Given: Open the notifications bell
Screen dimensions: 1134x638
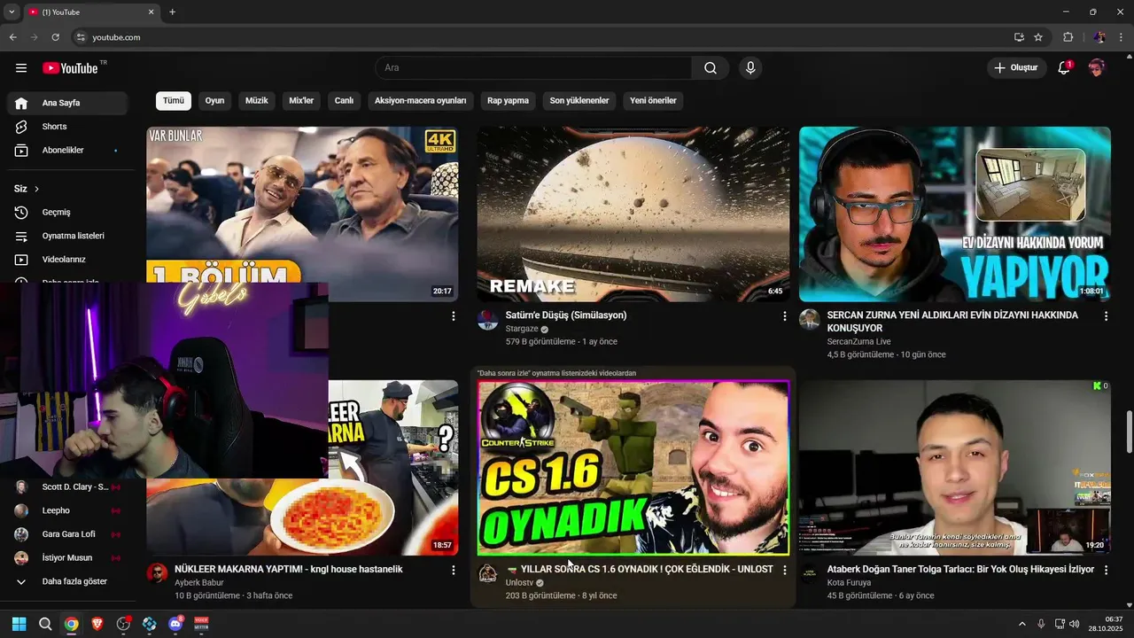Looking at the screenshot, I should pyautogui.click(x=1064, y=68).
